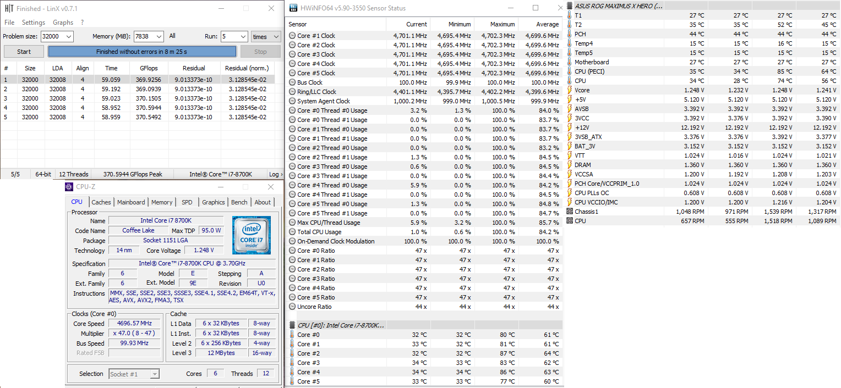Click the Maximum column header in HWiNFO64
This screenshot has height=388, width=841.
pyautogui.click(x=496, y=24)
